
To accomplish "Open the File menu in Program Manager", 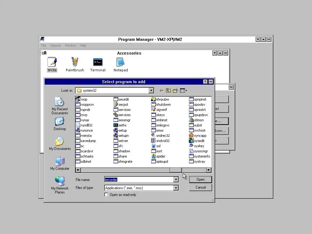I will pos(44,45).
